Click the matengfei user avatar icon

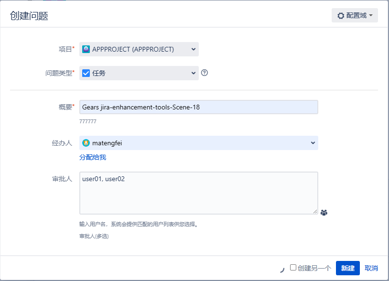(86, 143)
